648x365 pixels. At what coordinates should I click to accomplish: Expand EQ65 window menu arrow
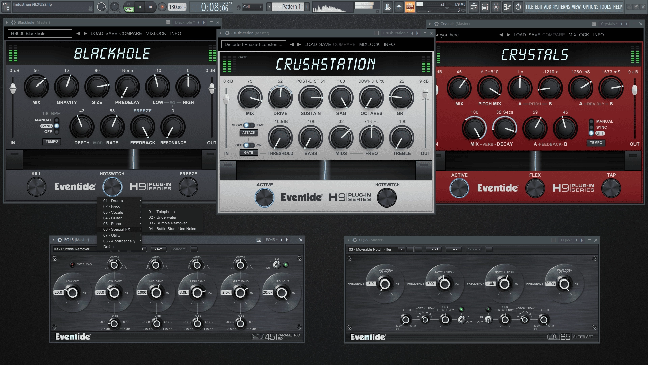(x=348, y=240)
